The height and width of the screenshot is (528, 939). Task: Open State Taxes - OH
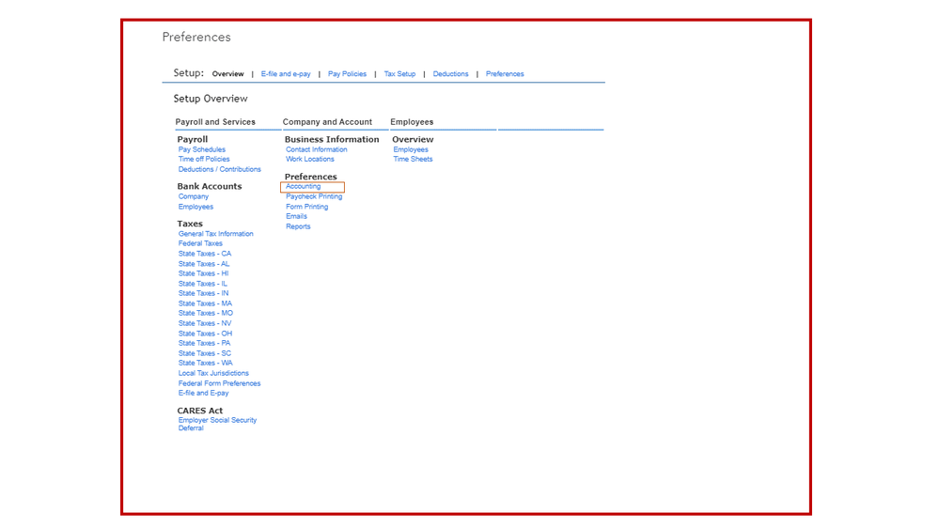coord(205,334)
